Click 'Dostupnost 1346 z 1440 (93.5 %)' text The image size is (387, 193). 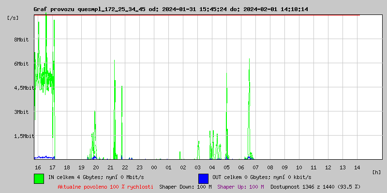[315, 186]
